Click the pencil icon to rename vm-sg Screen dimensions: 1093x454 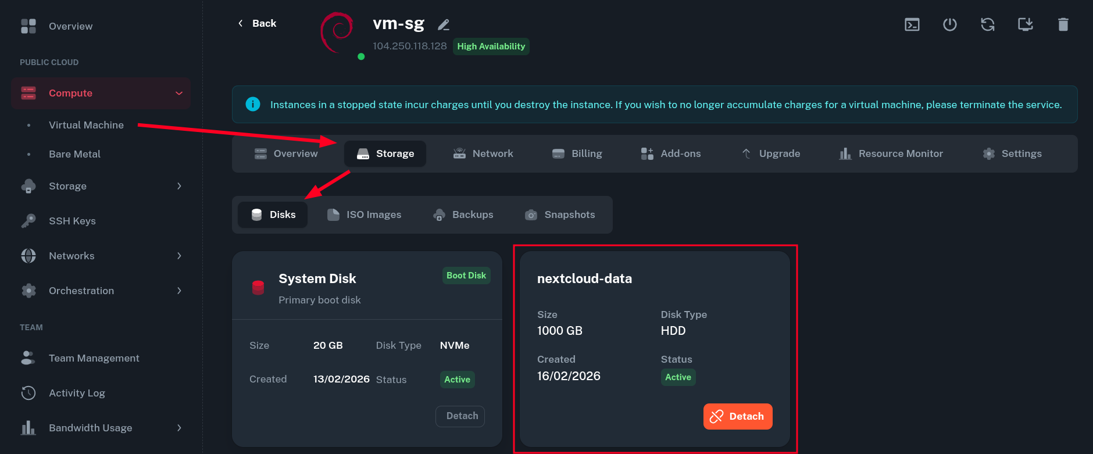click(444, 24)
